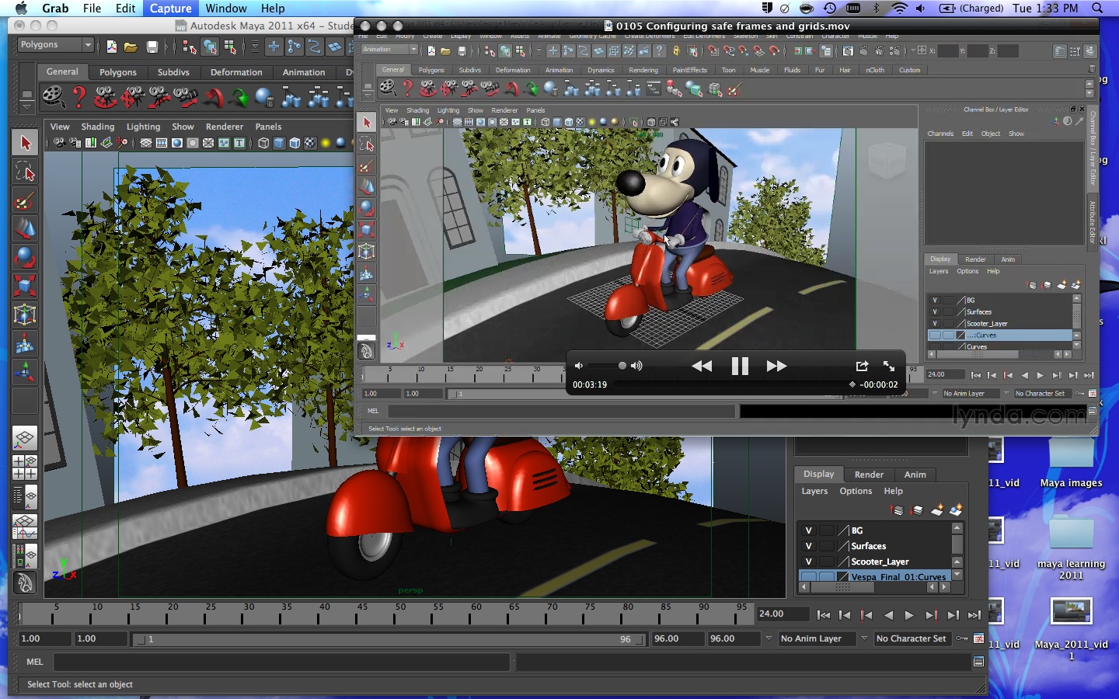Click the fullscreen button in QuickTime player

(x=889, y=366)
